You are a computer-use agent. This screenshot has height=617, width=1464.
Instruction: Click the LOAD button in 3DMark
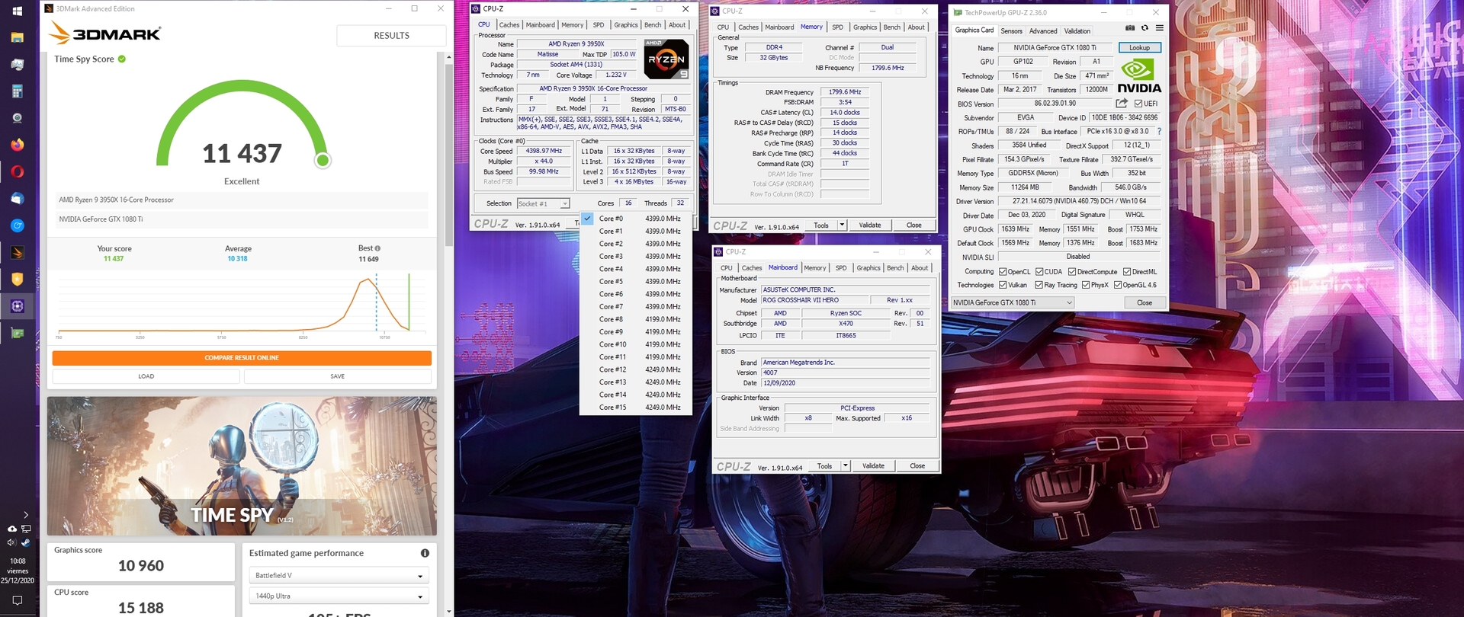click(146, 376)
